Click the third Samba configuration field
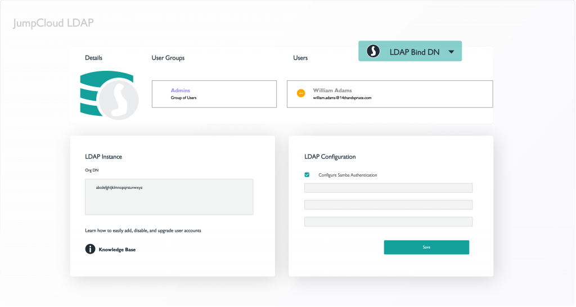Image resolution: width=576 pixels, height=307 pixels. (x=388, y=222)
